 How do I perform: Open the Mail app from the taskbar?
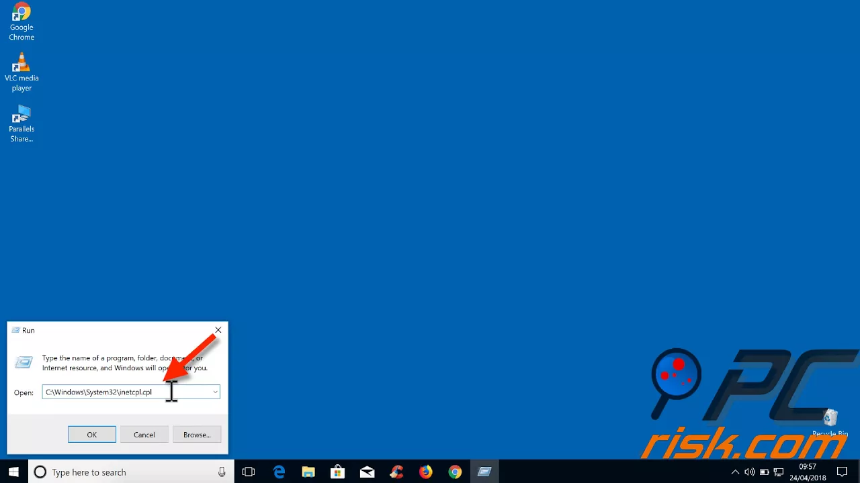[367, 472]
